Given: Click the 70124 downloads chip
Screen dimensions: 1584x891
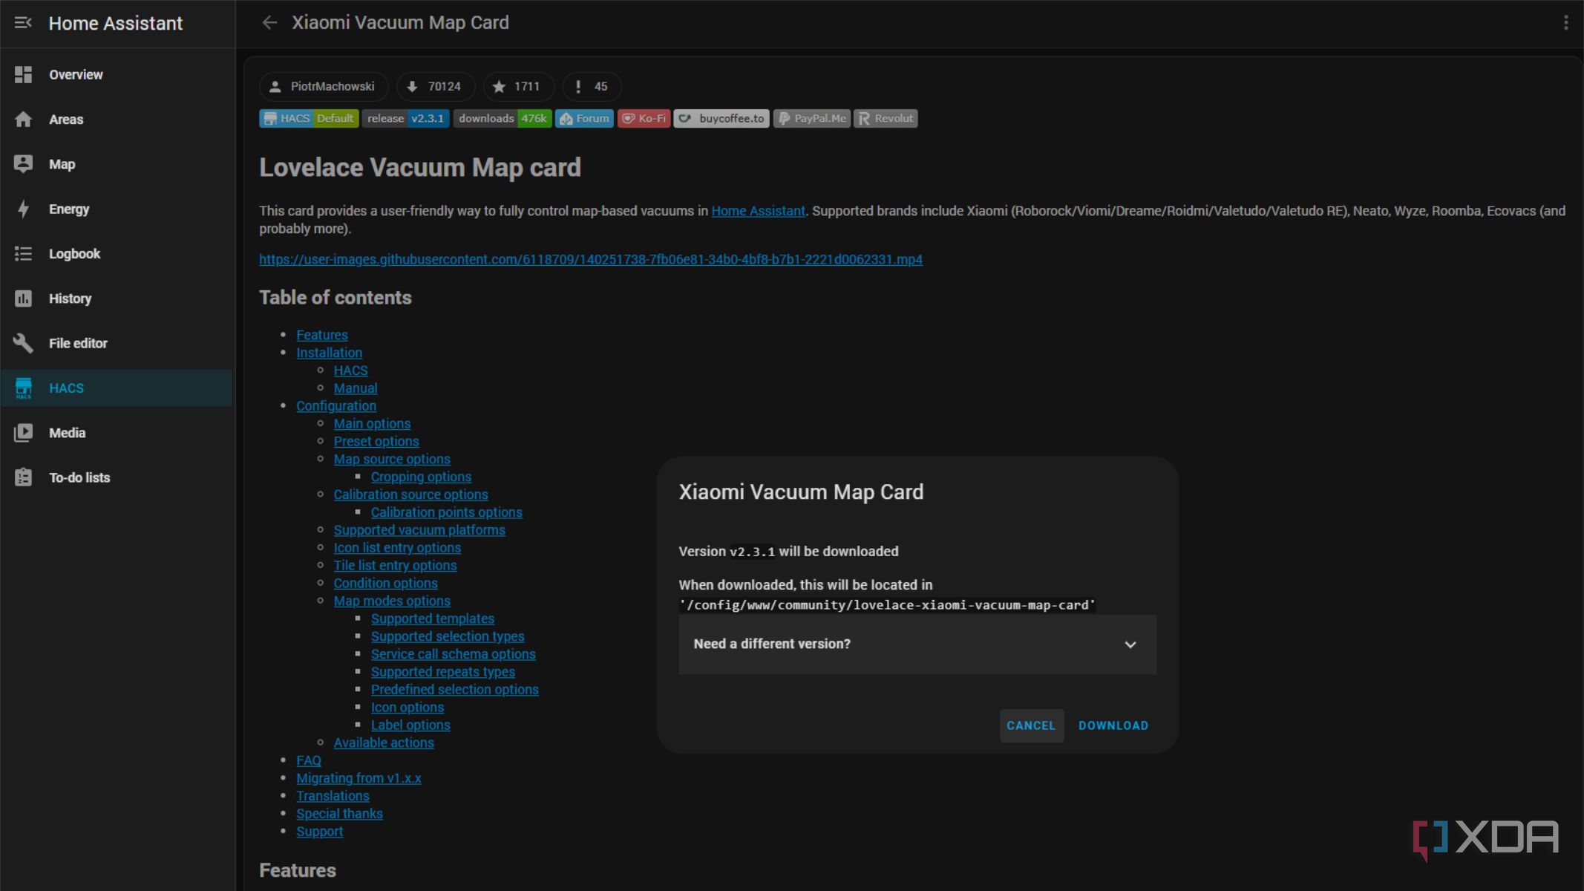Looking at the screenshot, I should [x=436, y=87].
